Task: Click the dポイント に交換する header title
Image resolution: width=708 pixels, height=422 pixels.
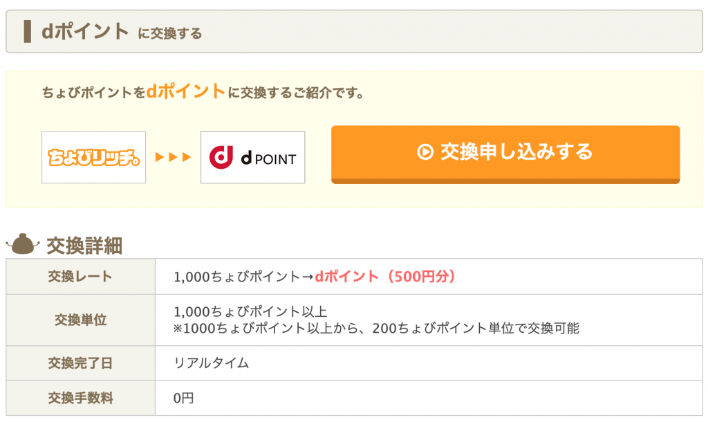Action: coord(121,32)
